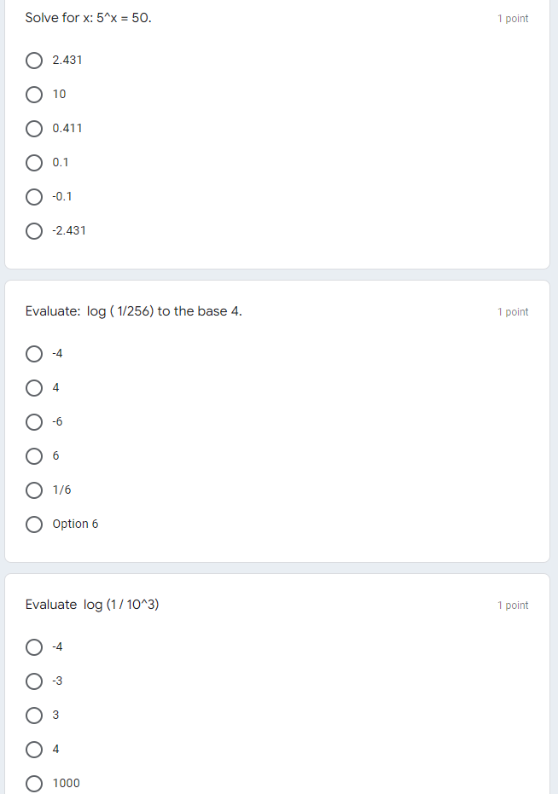Image resolution: width=558 pixels, height=794 pixels.
Task: Select the 1/6 answer option
Action: click(x=34, y=490)
